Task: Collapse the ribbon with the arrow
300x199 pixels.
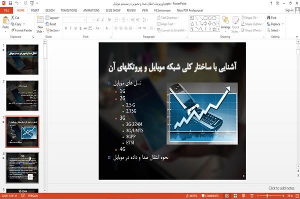Action: [x=296, y=36]
